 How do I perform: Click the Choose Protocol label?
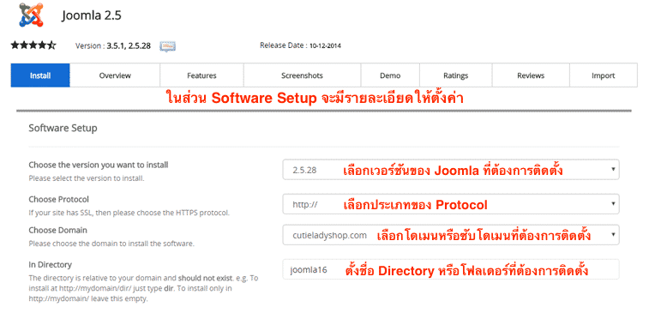coord(59,199)
